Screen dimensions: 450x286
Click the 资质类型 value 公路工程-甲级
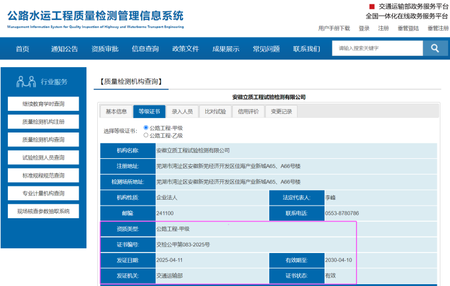173,229
